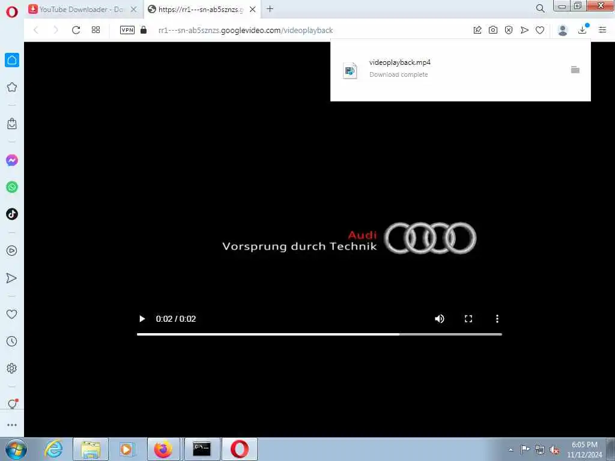This screenshot has width=615, height=461.
Task: Open History clock in sidebar
Action: pos(12,341)
